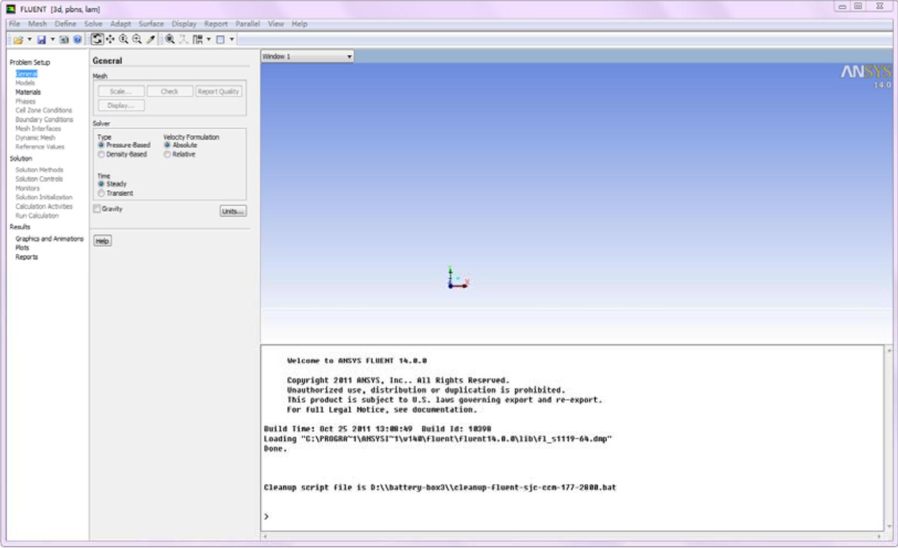Select the rotate view tool

[97, 39]
